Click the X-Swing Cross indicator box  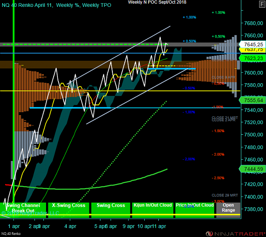[x=69, y=210]
